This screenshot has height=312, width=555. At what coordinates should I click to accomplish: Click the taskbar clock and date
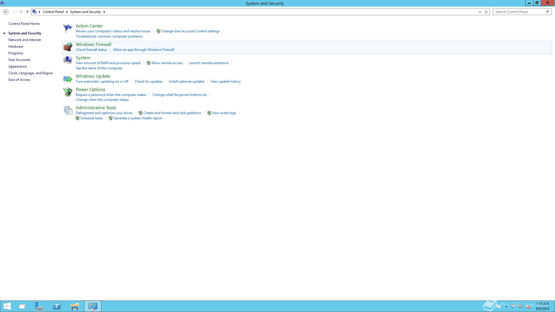pyautogui.click(x=542, y=306)
